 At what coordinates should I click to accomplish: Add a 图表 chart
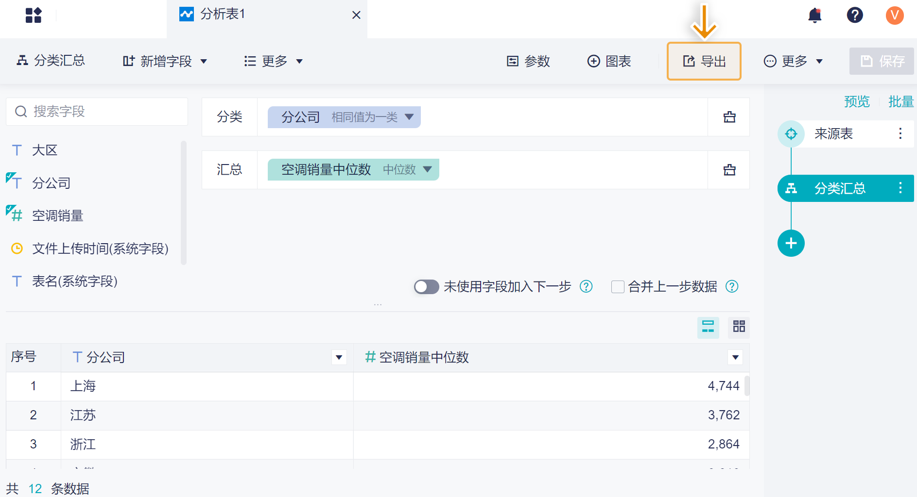(x=609, y=61)
